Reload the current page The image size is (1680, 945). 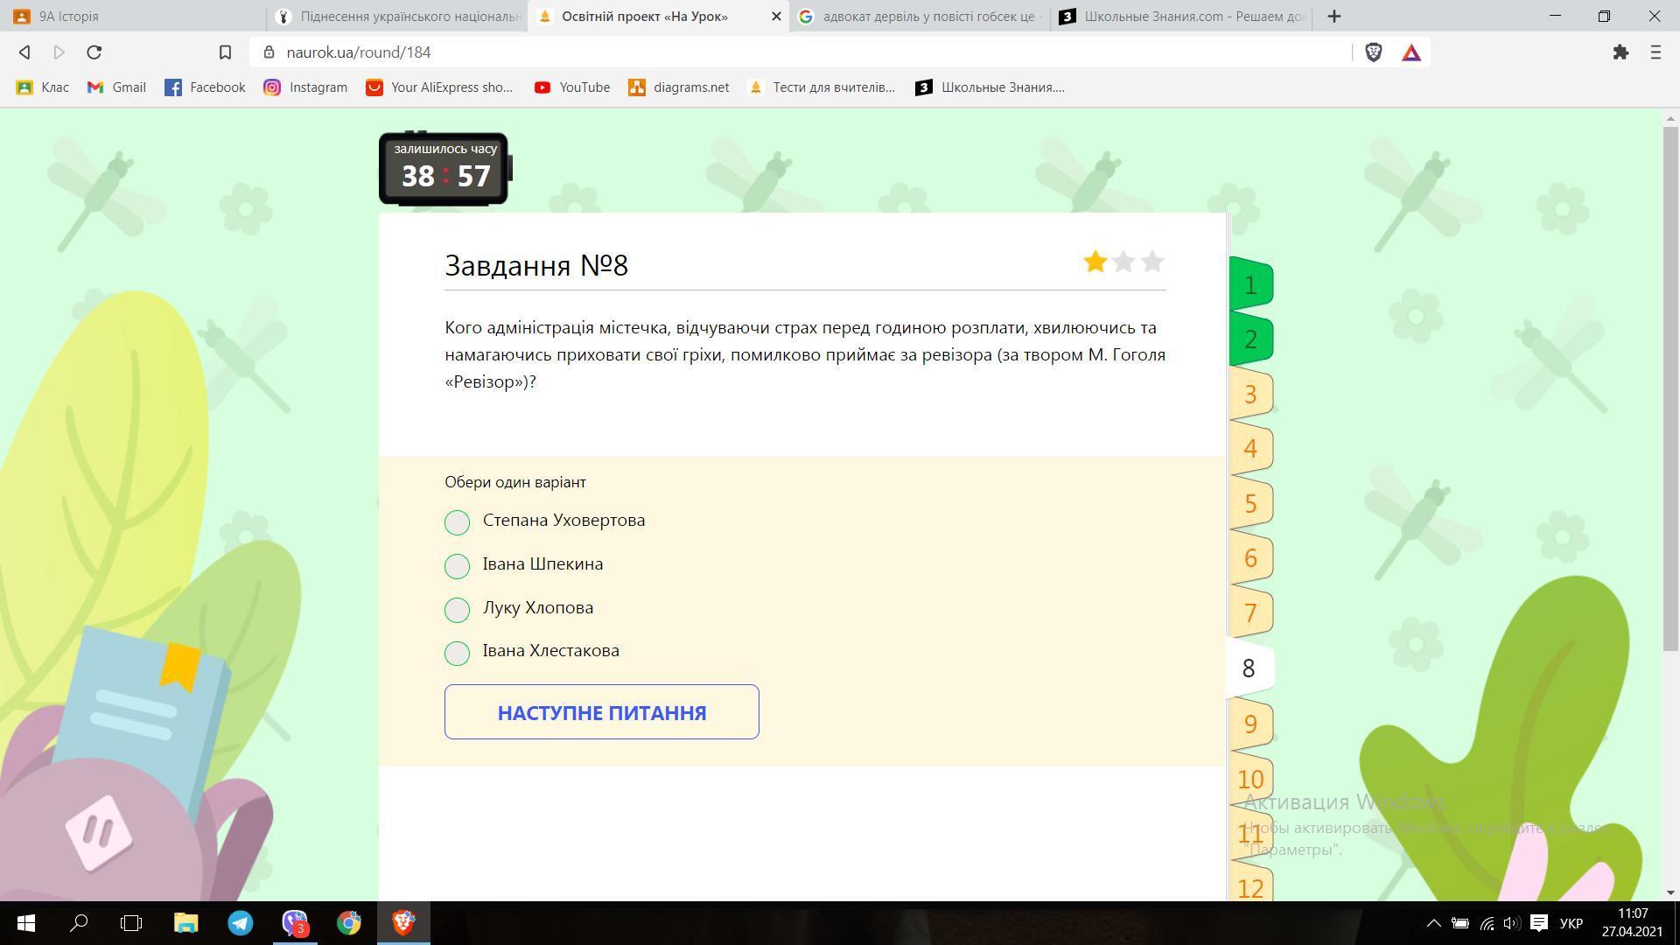(94, 52)
